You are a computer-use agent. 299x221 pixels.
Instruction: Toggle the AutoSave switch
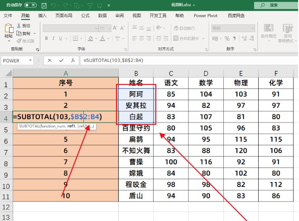[x=30, y=5]
